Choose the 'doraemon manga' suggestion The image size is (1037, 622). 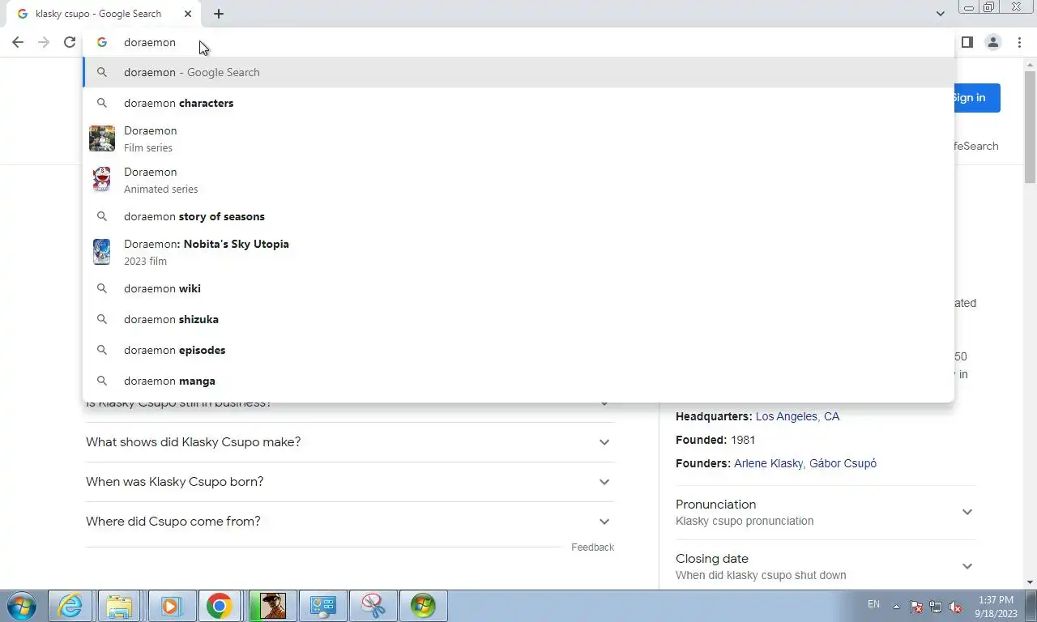[518, 381]
